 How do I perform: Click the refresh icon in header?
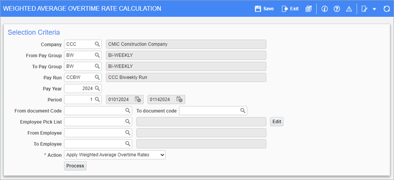coord(386,9)
